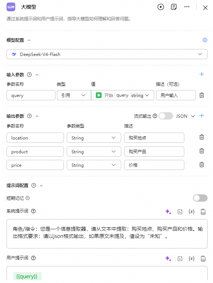Click into the system prompt text area
213x283 pixels.
[x=107, y=234]
